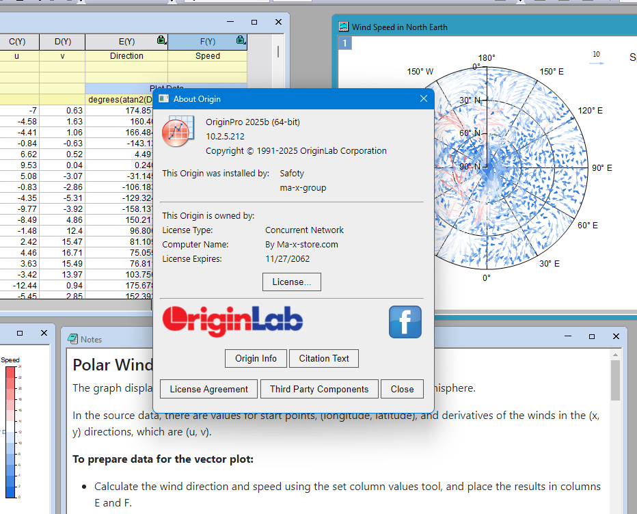The height and width of the screenshot is (514, 637).
Task: Select the '90° E' graph axis label
Action: click(601, 168)
